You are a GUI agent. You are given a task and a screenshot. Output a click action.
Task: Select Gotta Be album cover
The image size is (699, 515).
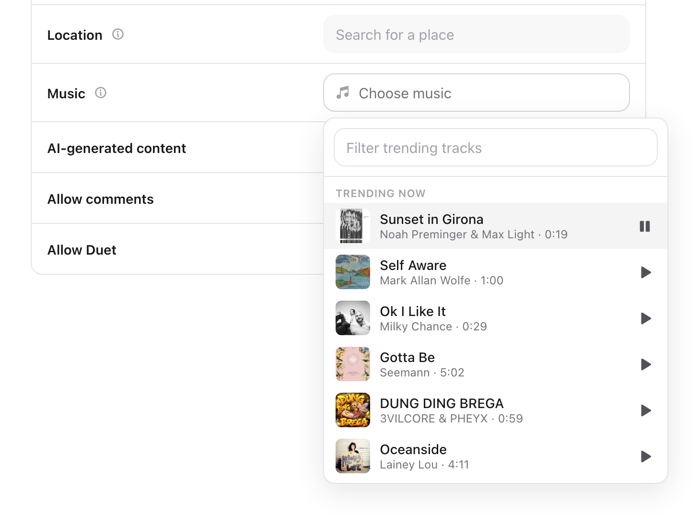353,364
